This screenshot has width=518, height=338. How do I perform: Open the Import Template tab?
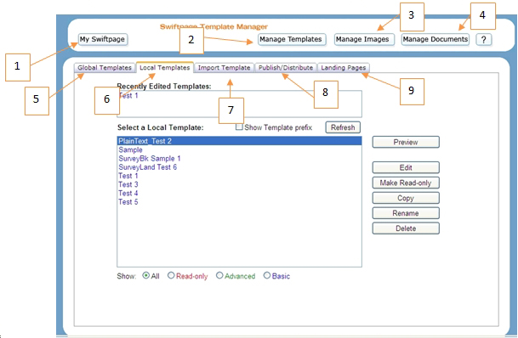[x=224, y=68]
